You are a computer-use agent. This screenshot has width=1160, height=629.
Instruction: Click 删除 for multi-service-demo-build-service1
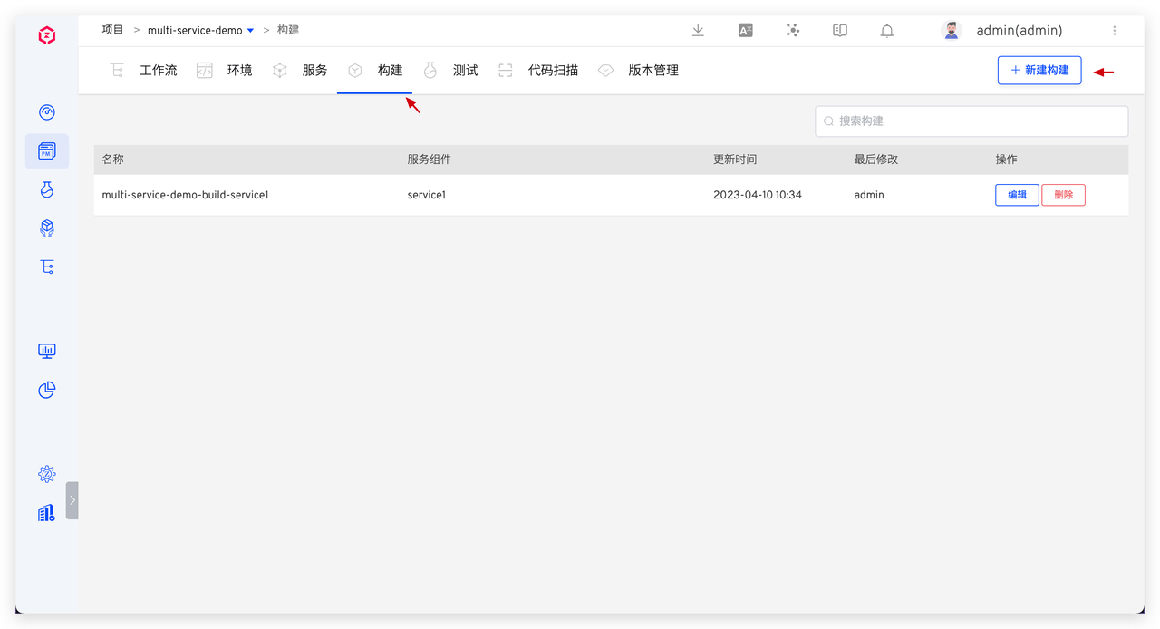pos(1063,195)
